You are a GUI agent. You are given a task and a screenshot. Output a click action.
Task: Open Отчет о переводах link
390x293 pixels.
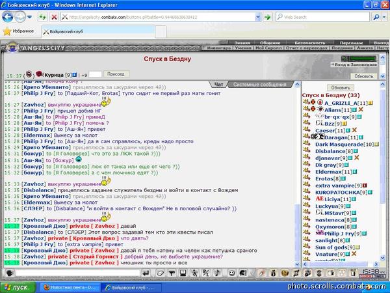pos(306,48)
